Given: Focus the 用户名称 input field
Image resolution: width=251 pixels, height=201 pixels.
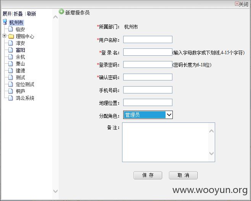Looking at the screenshot, I should [148, 40].
